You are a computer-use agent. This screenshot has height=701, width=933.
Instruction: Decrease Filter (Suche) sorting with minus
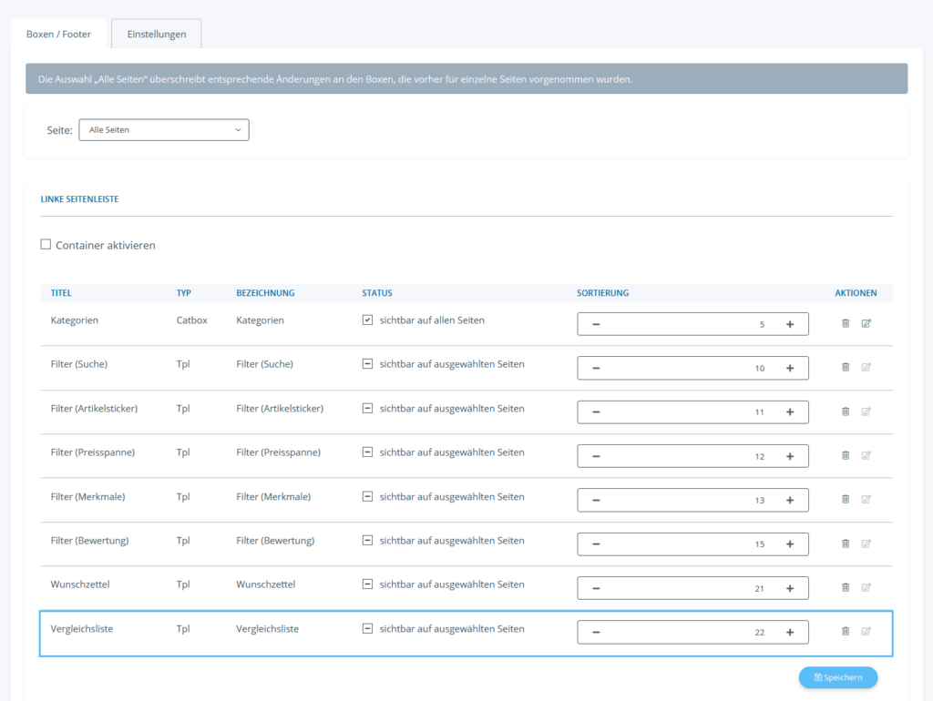(597, 368)
